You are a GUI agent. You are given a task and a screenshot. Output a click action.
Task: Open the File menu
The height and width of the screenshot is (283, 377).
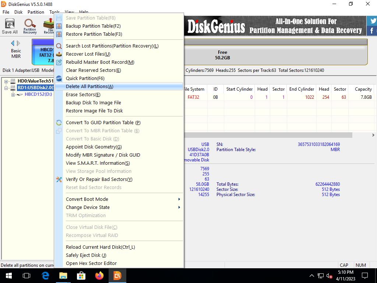[x=6, y=12]
